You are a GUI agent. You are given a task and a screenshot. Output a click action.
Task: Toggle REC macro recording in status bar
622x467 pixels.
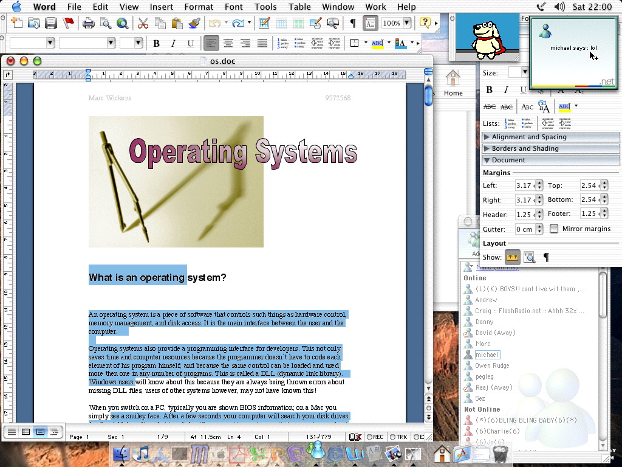[x=376, y=437]
